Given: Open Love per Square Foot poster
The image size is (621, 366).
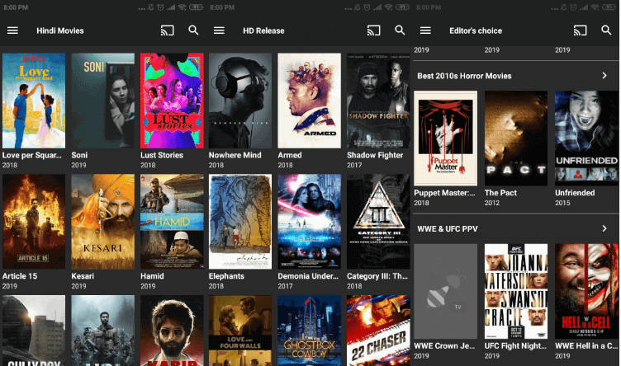Looking at the screenshot, I should tap(34, 101).
